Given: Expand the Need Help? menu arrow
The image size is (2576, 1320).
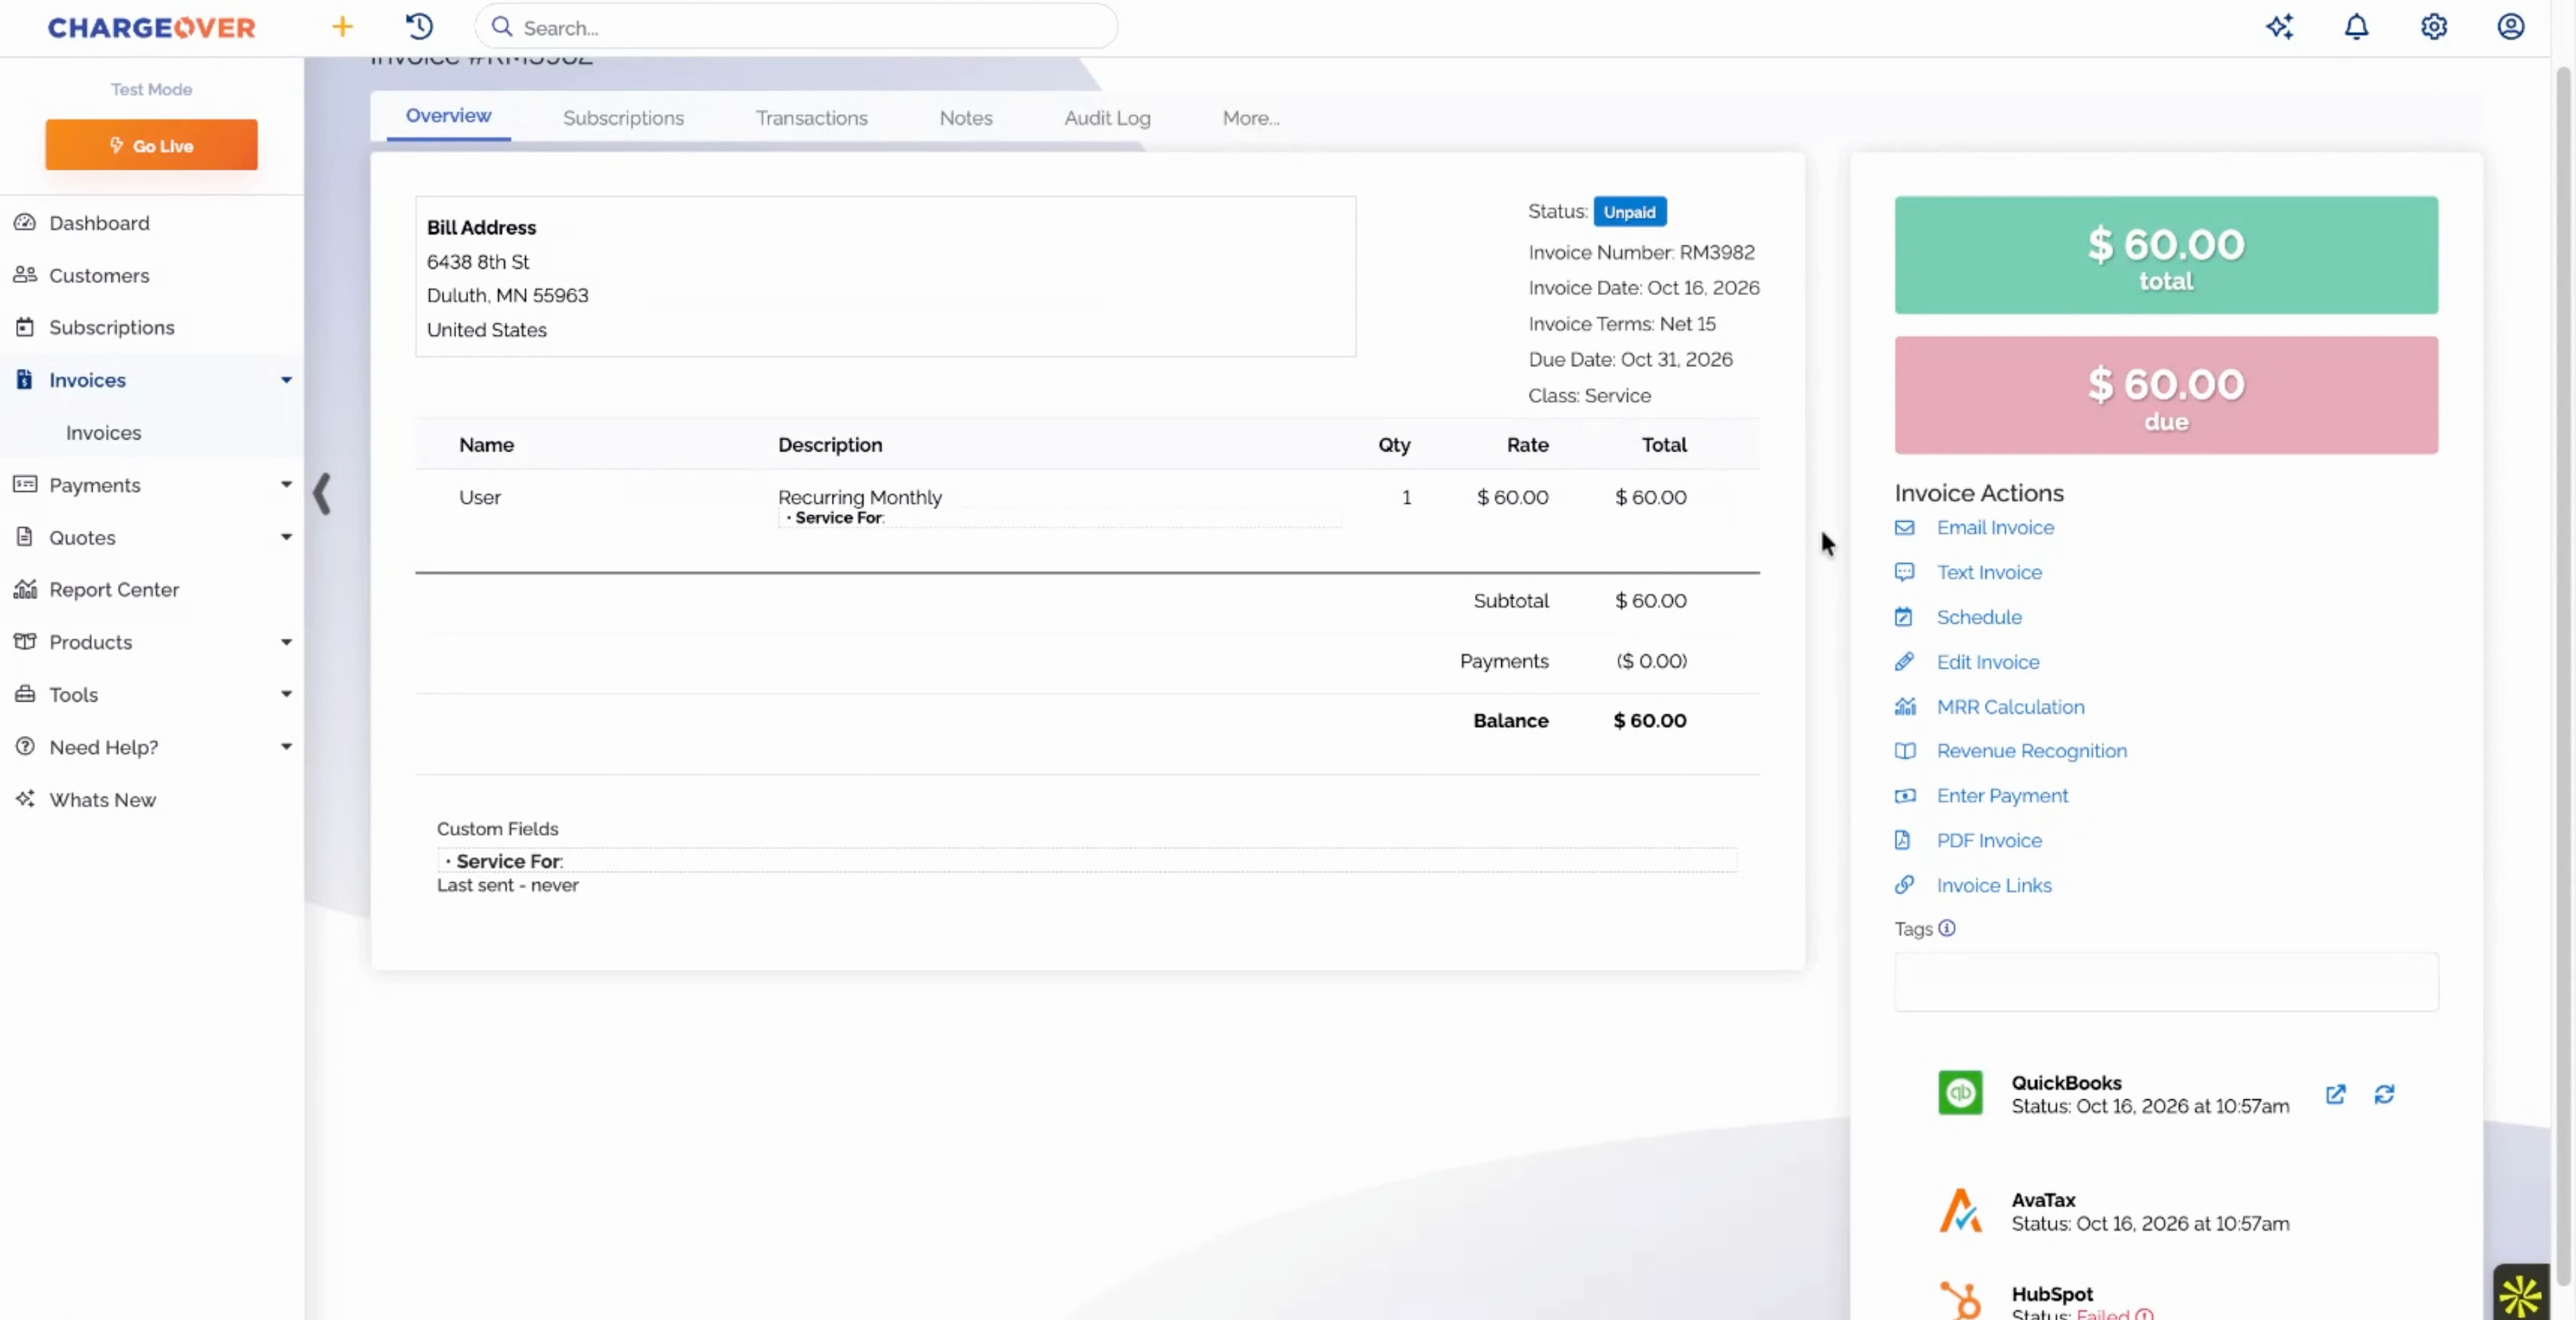Looking at the screenshot, I should pos(286,747).
